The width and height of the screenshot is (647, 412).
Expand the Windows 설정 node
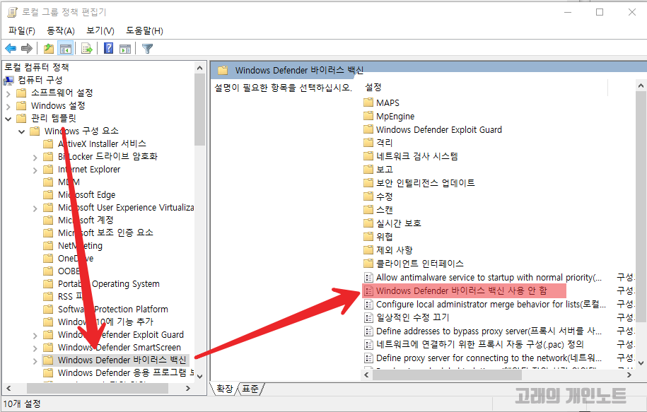coord(8,107)
